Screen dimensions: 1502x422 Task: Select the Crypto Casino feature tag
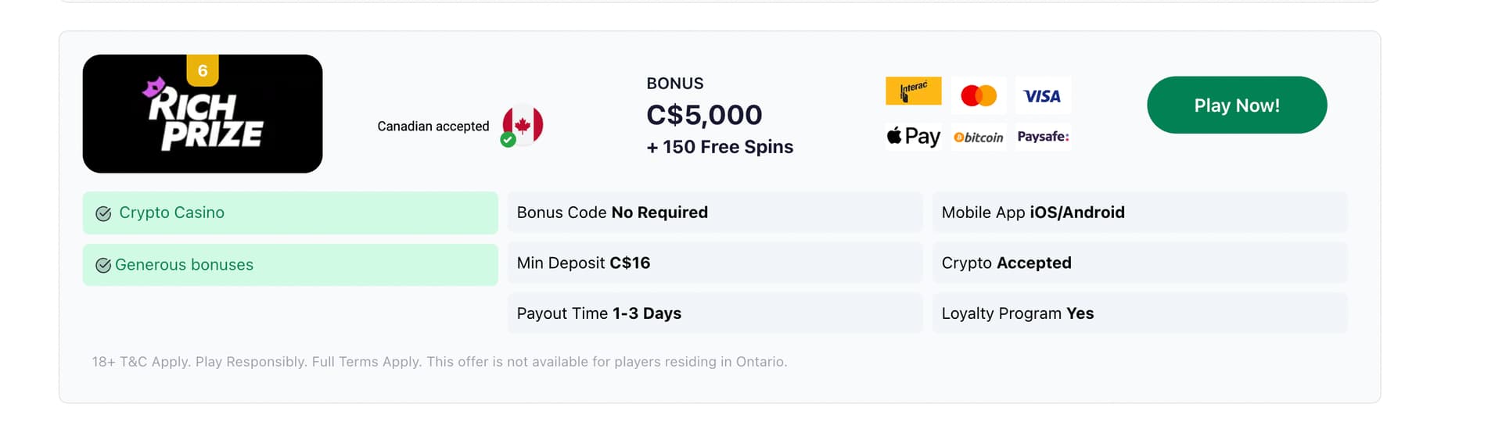(x=290, y=213)
